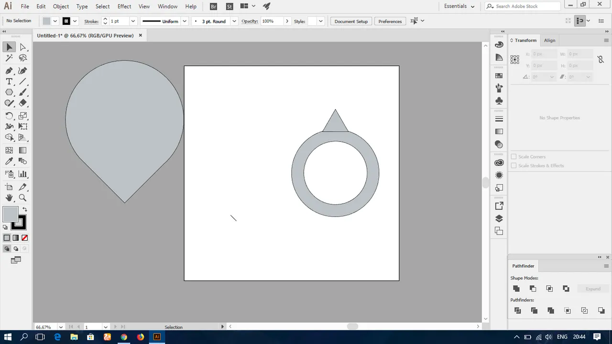
Task: Click Minus Front in Pathfinder shape modes
Action: click(533, 289)
